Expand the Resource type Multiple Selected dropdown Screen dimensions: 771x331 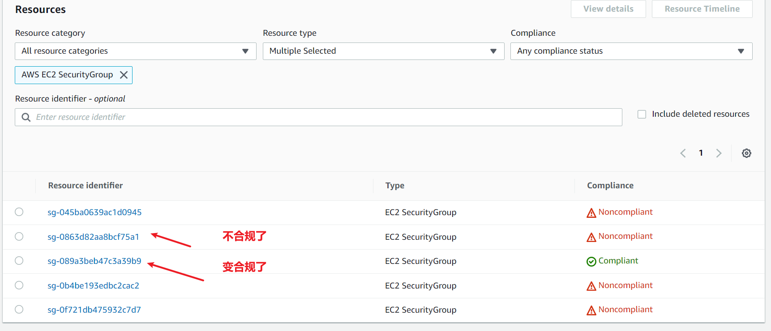[383, 51]
